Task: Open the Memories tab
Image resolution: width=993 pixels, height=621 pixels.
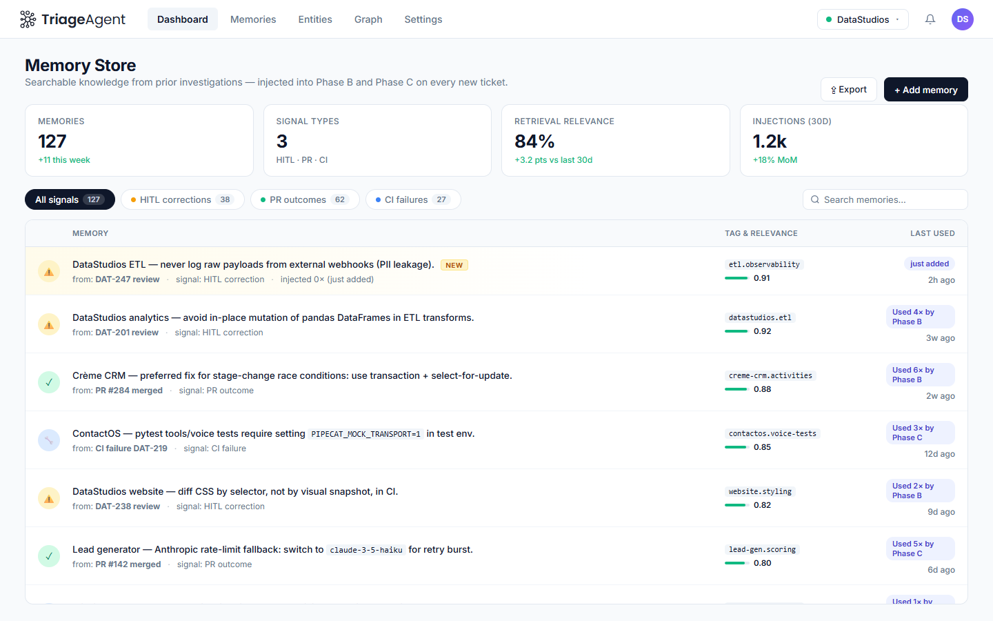Action: [253, 19]
